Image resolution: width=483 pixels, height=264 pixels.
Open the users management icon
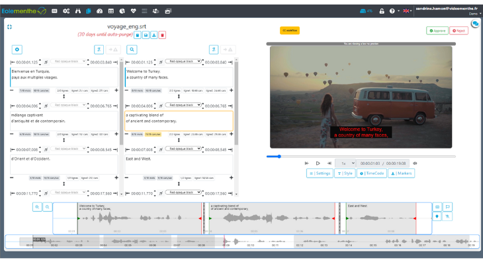(156, 11)
